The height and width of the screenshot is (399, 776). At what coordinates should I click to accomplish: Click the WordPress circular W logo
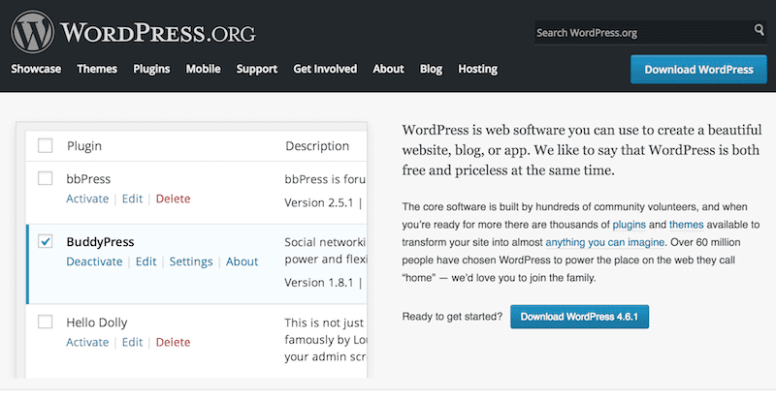pos(33,32)
